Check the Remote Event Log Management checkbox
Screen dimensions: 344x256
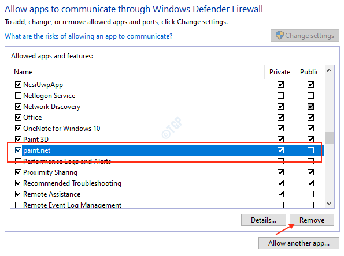coord(18,205)
